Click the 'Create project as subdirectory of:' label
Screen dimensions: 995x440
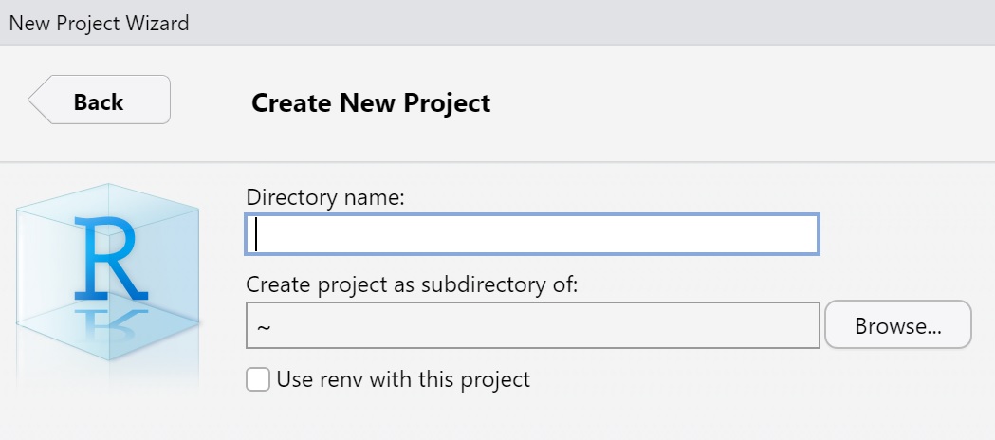(x=412, y=284)
